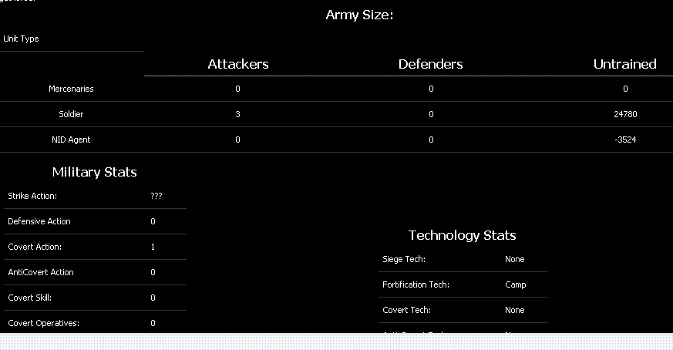
Task: Select the Covert Operatives label
Action: tap(43, 323)
